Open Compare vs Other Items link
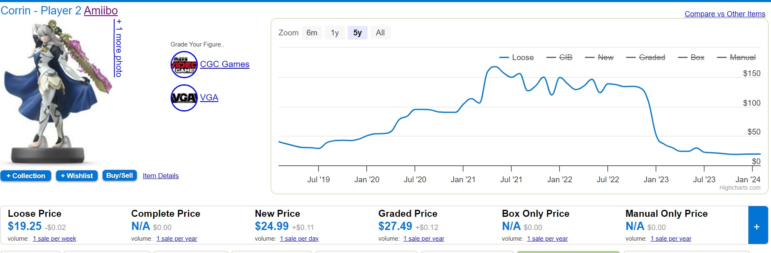 (725, 14)
